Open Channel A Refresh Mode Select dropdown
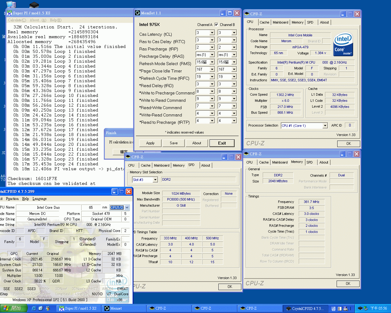The height and width of the screenshot is (313, 391). (212, 62)
